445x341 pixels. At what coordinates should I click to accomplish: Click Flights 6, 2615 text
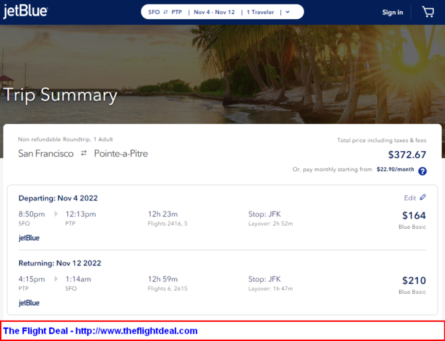tap(167, 289)
